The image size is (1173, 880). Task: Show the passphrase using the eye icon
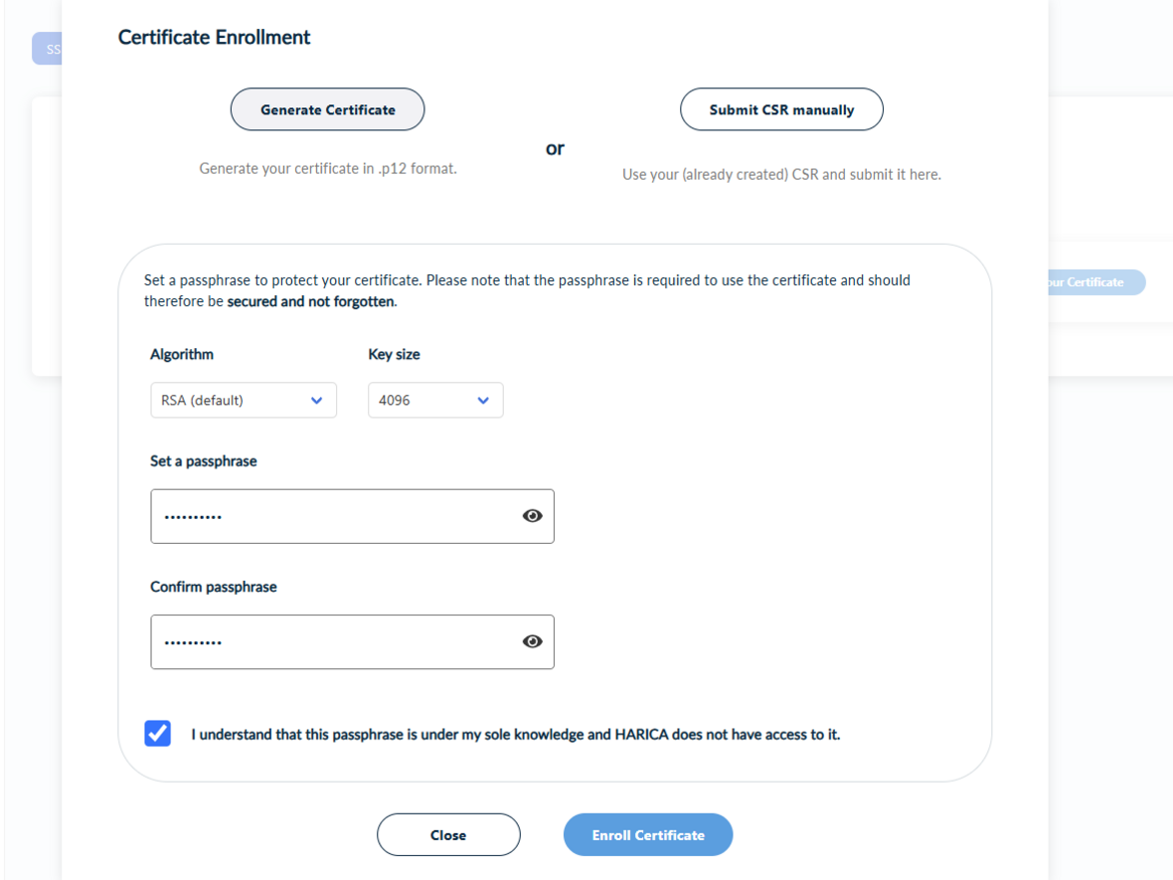click(x=532, y=516)
